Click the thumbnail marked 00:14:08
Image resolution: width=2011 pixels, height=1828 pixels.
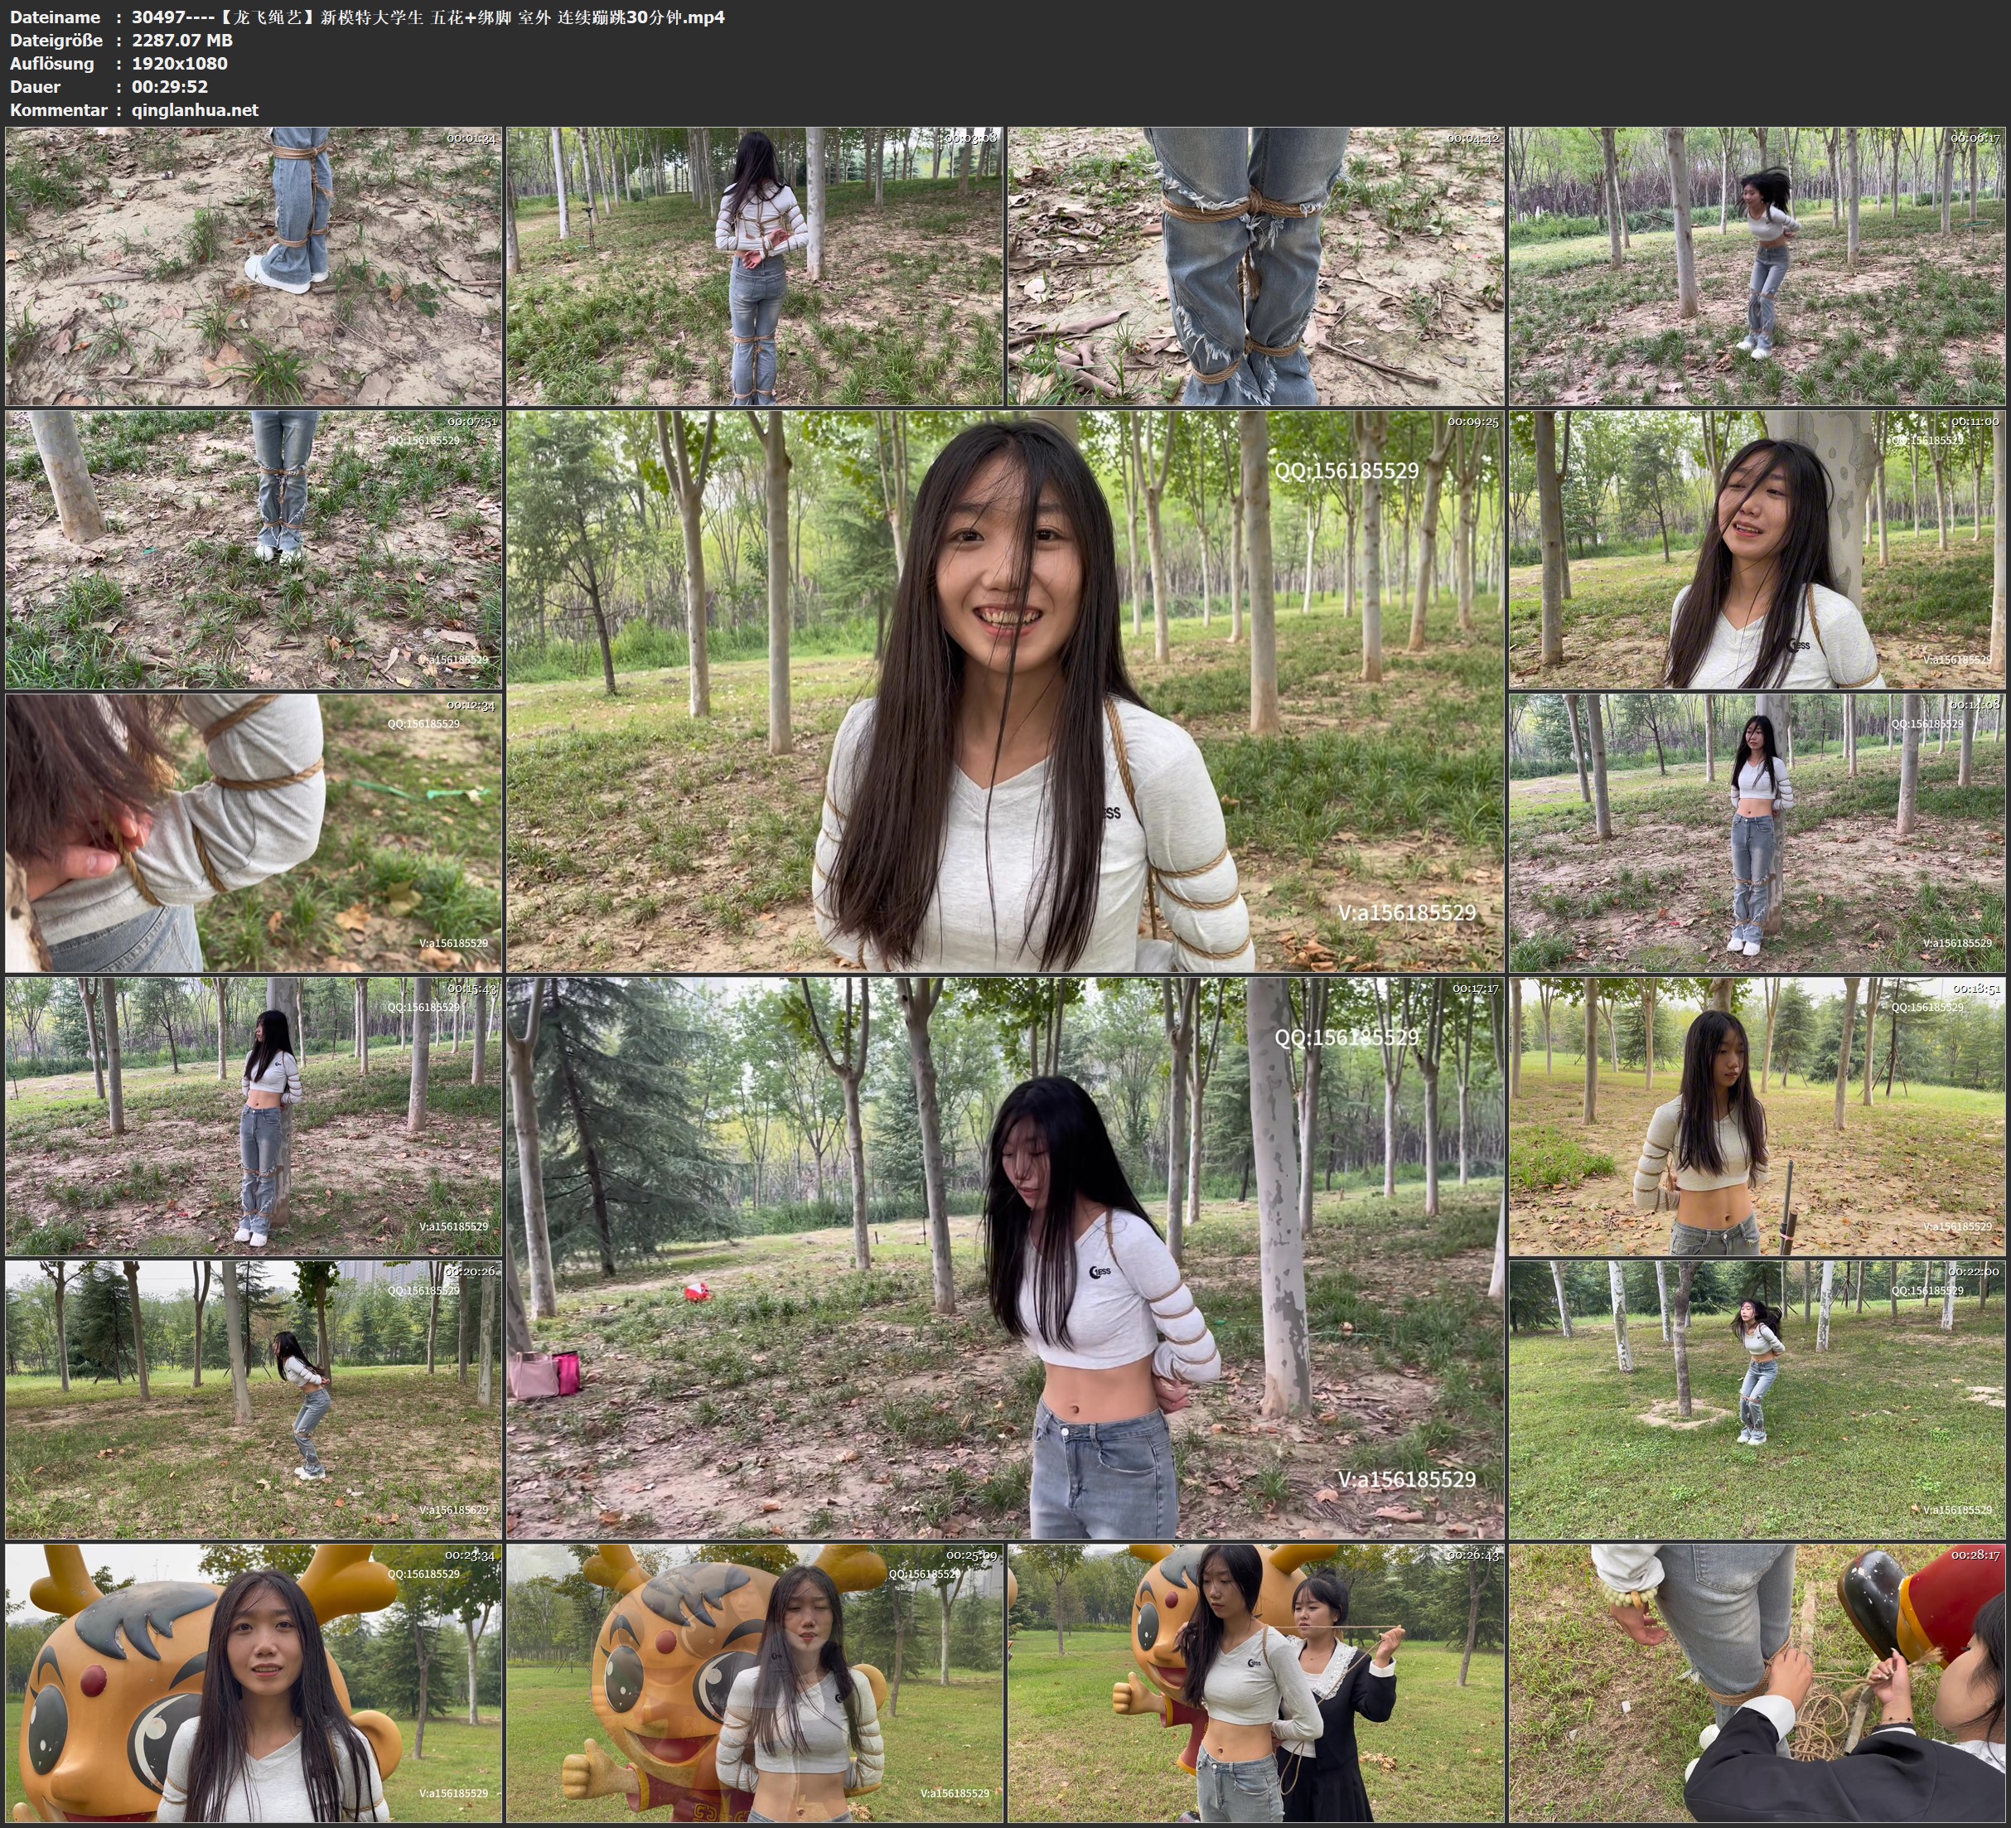(x=1757, y=833)
